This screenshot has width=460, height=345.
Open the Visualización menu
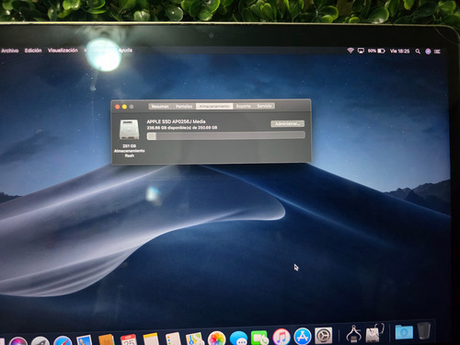pos(63,51)
